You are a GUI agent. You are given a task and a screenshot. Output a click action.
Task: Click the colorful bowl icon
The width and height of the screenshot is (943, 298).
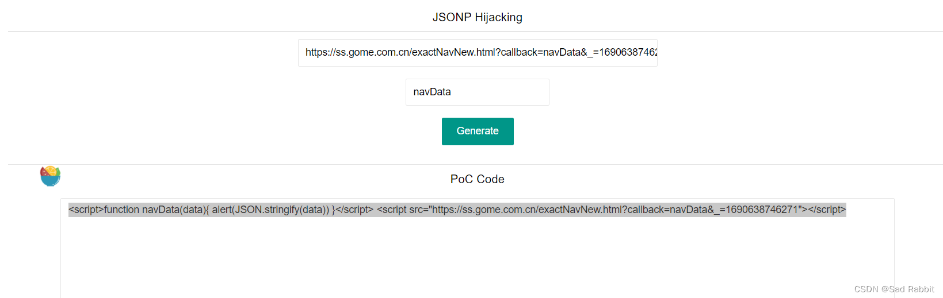[x=51, y=176]
